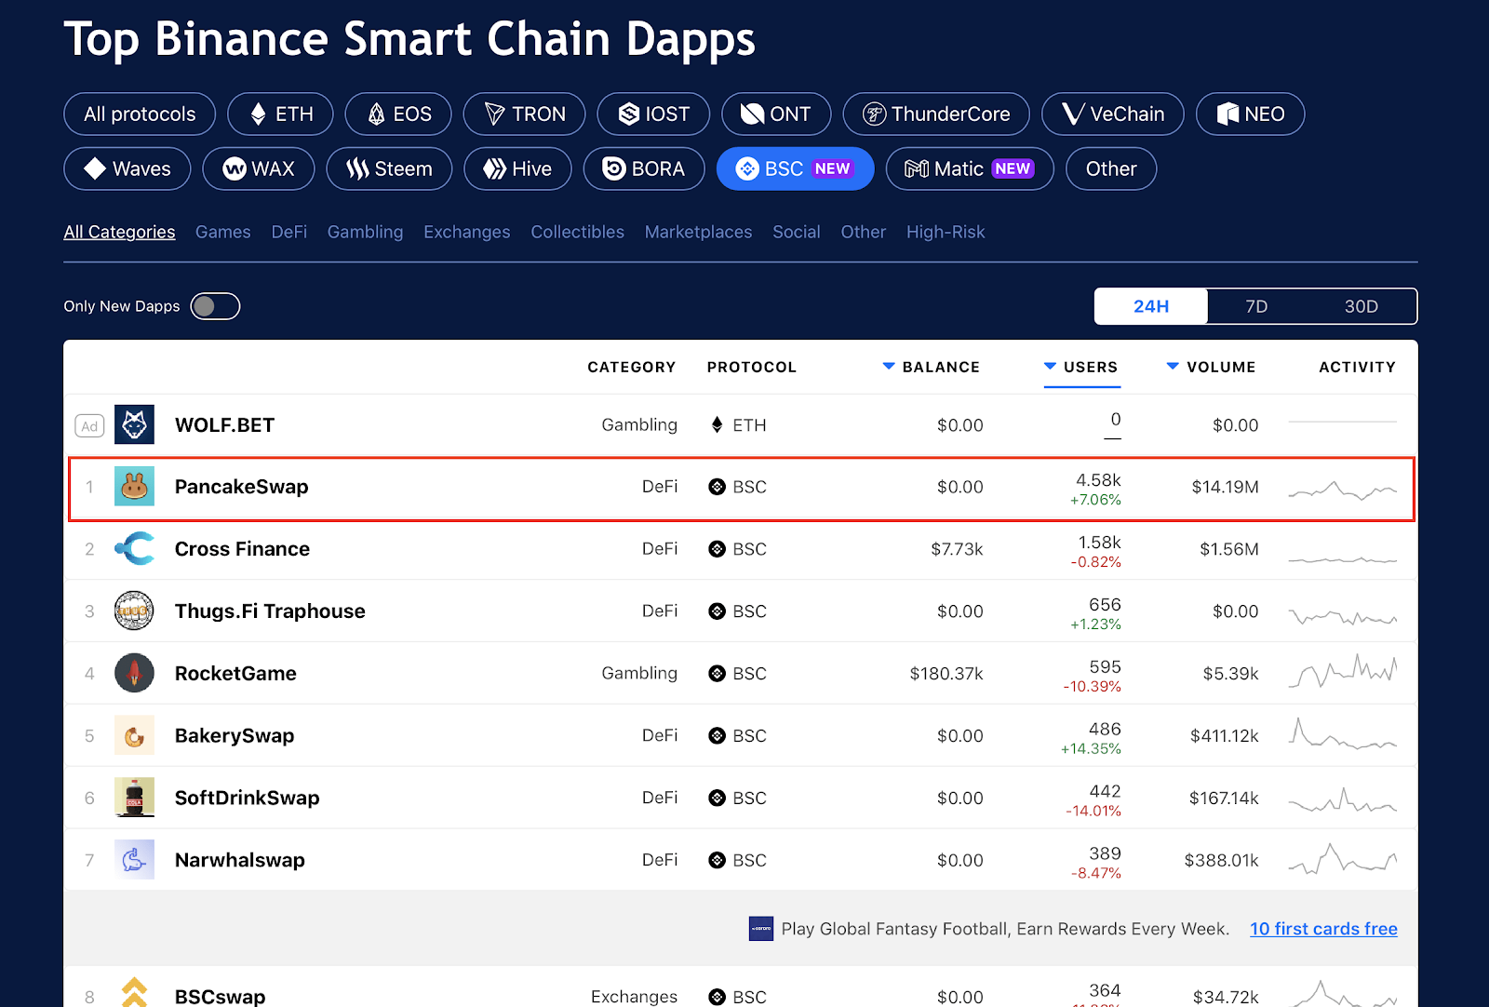The width and height of the screenshot is (1489, 1007).
Task: Switch to the Social category
Action: 797,232
